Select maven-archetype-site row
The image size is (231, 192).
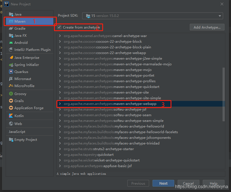coord(141,92)
